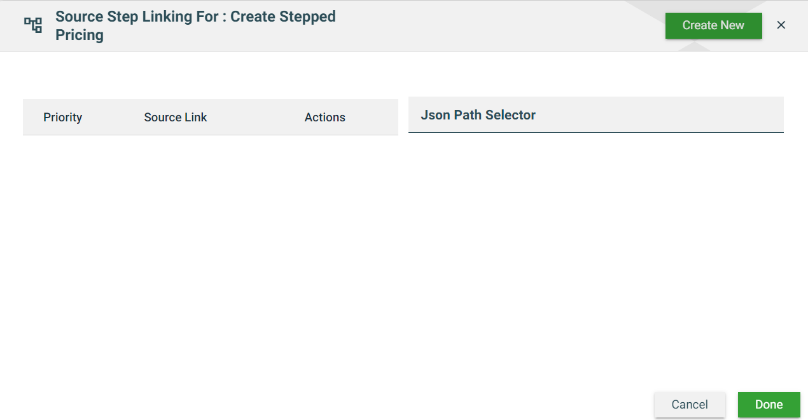Select the Source Link column header
Image resolution: width=808 pixels, height=420 pixels.
(x=176, y=118)
